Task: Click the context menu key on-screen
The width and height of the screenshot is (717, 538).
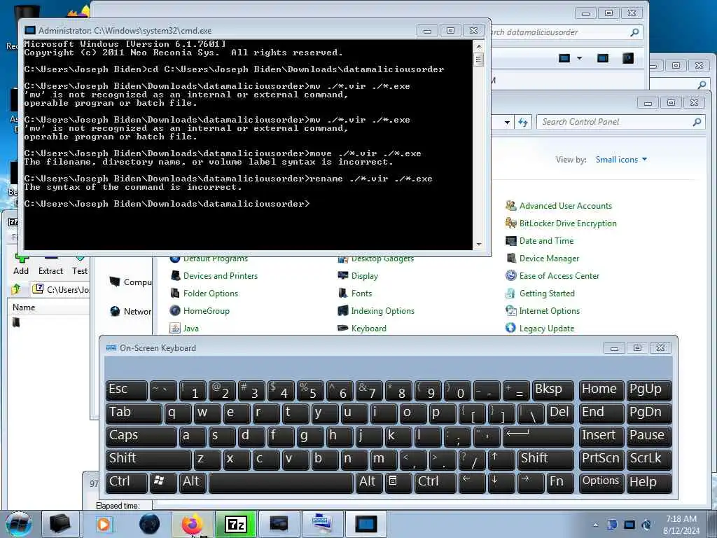Action: [x=398, y=482]
